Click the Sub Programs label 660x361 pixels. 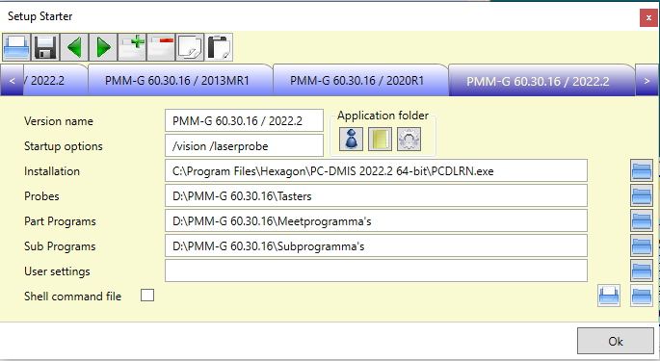click(x=60, y=246)
